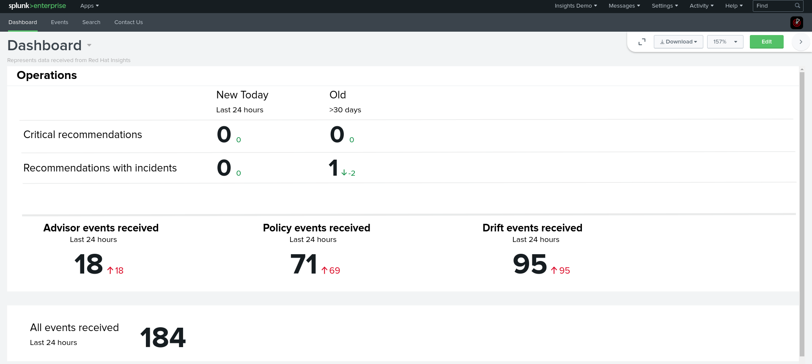Click Recommendations with incidents New Today value

pyautogui.click(x=224, y=168)
